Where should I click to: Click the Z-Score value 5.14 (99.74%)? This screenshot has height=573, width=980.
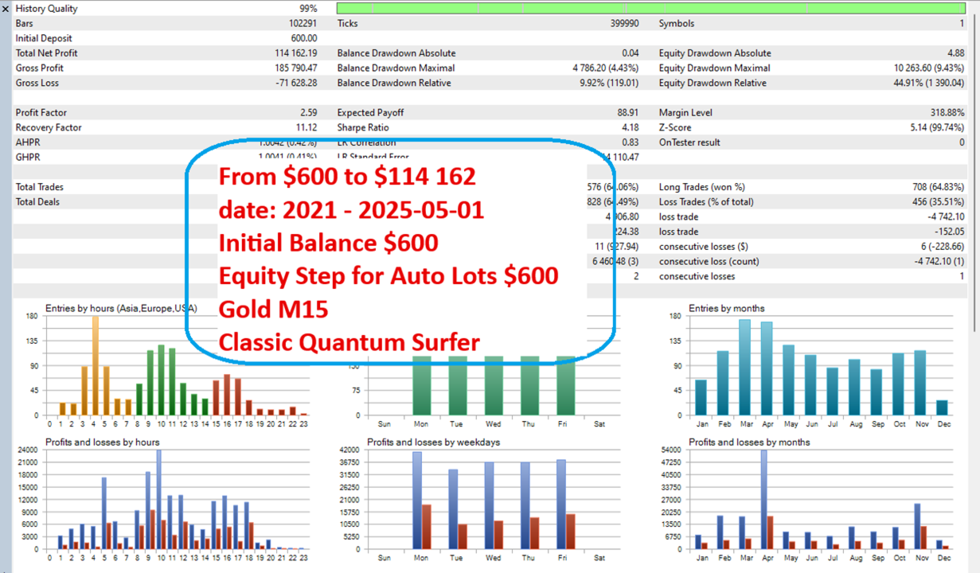[x=935, y=127]
